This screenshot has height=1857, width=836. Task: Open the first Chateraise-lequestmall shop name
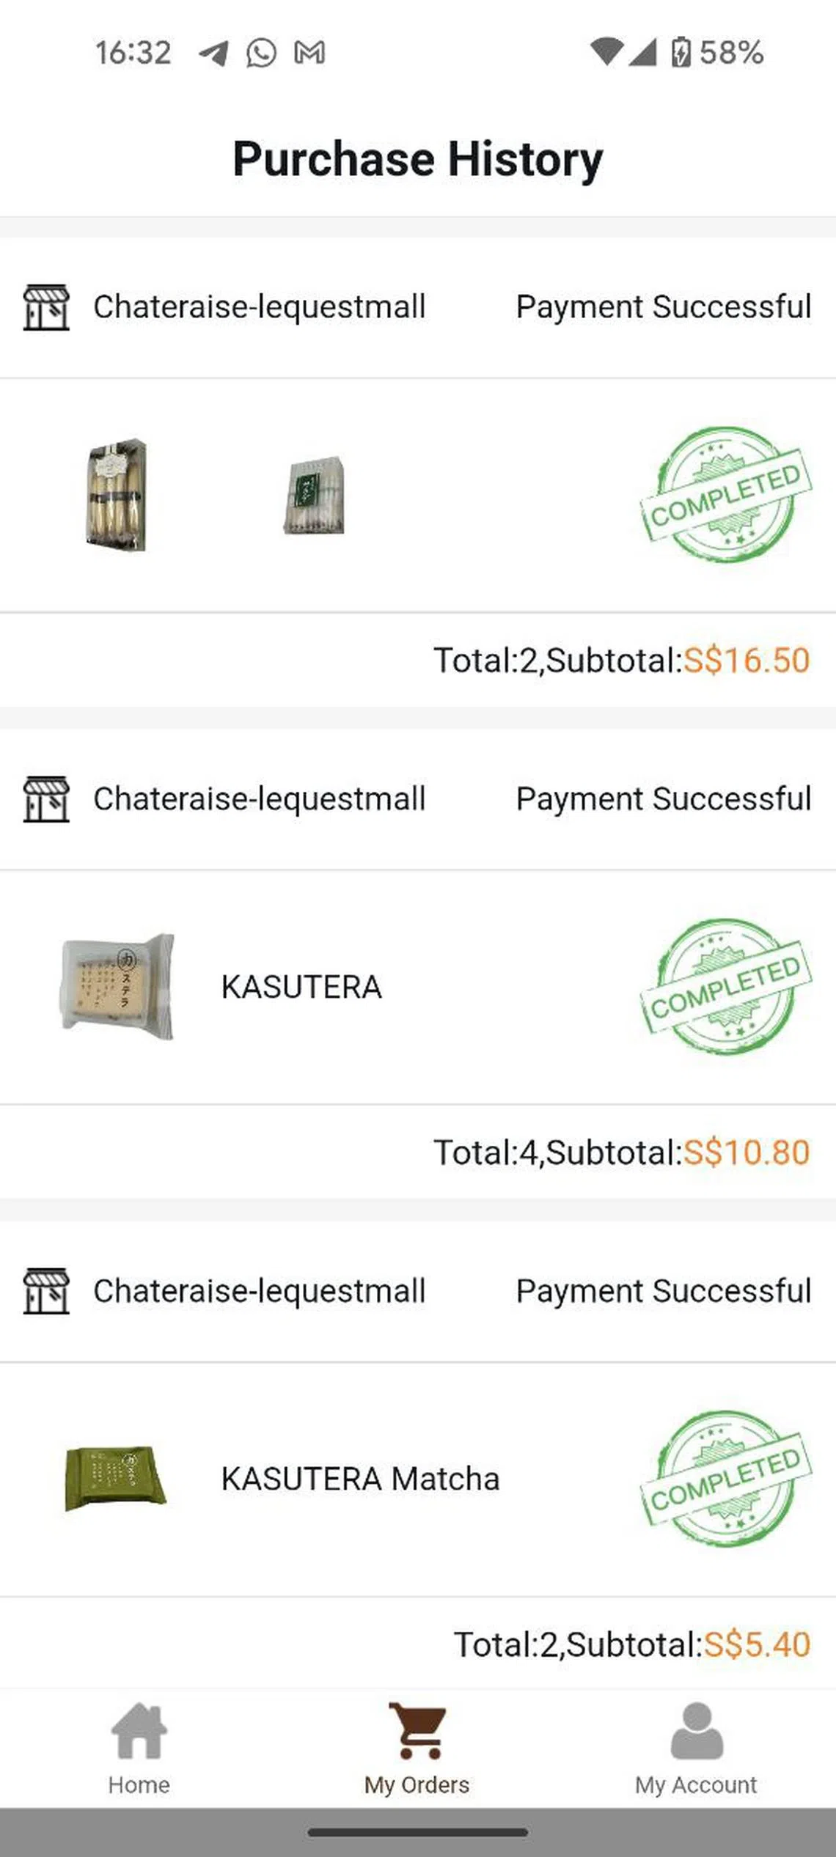click(259, 307)
